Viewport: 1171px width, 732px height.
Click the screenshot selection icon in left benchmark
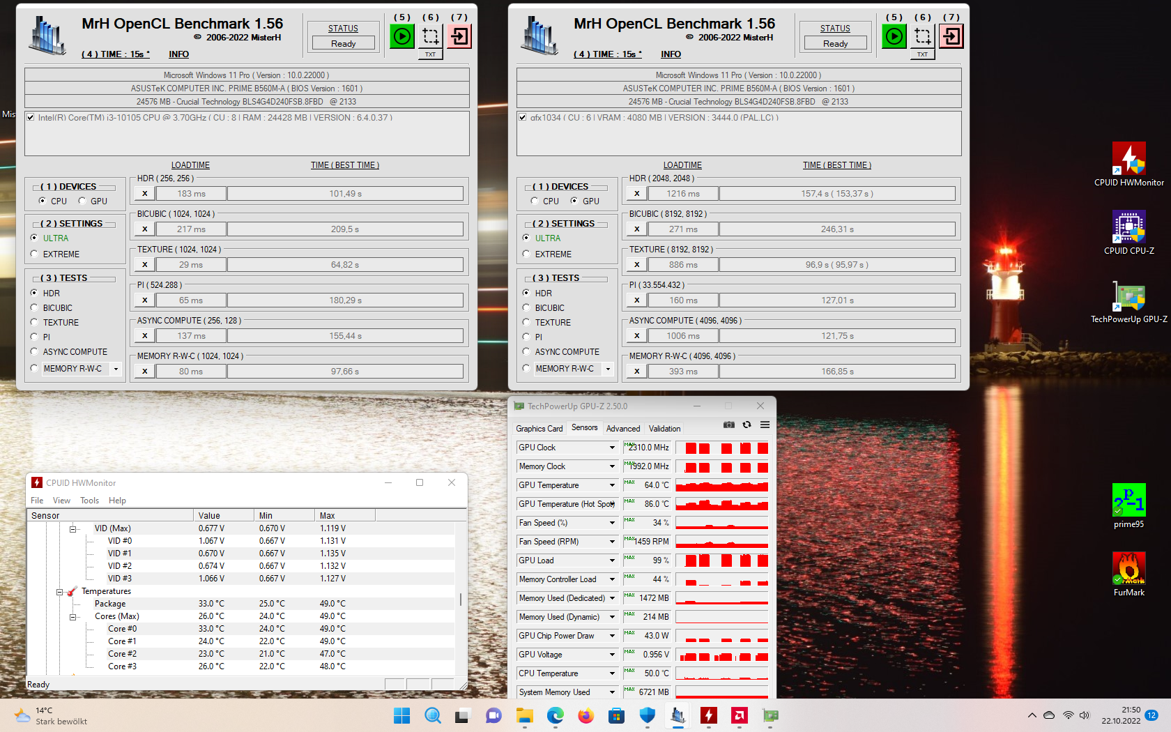coord(431,36)
